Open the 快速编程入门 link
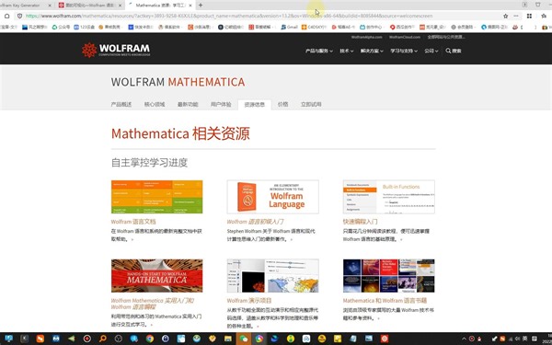Viewport: 552px width, 345px height. (360, 222)
